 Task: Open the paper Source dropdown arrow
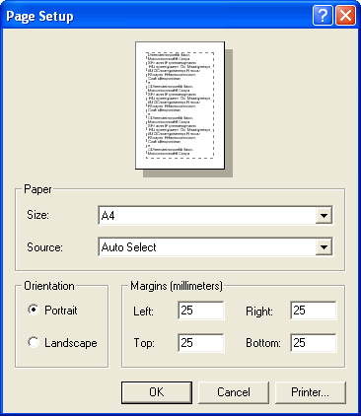tap(324, 247)
